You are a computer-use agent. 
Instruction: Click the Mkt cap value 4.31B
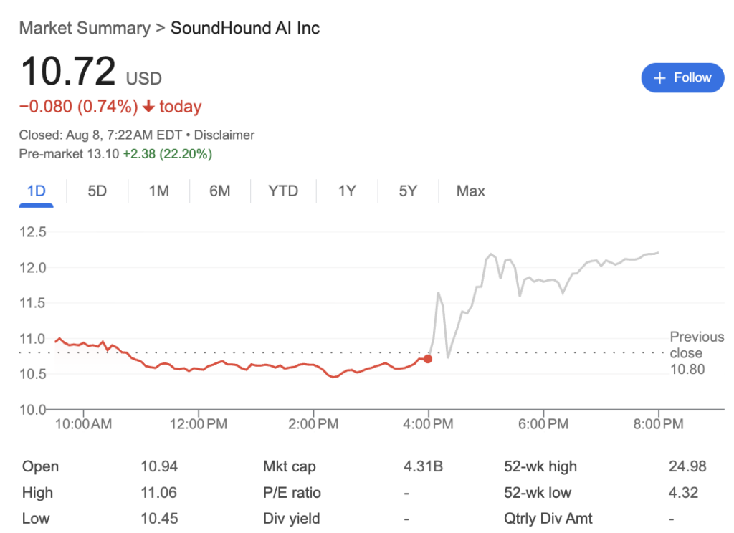423,466
